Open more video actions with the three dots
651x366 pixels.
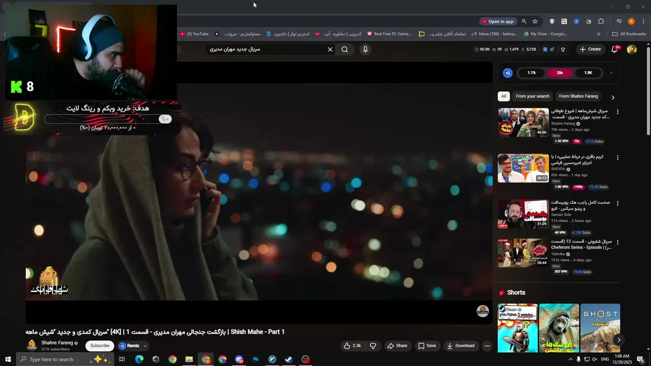click(487, 346)
